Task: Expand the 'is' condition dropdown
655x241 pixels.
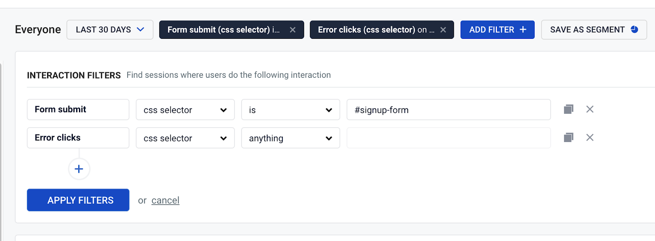Action: 290,110
